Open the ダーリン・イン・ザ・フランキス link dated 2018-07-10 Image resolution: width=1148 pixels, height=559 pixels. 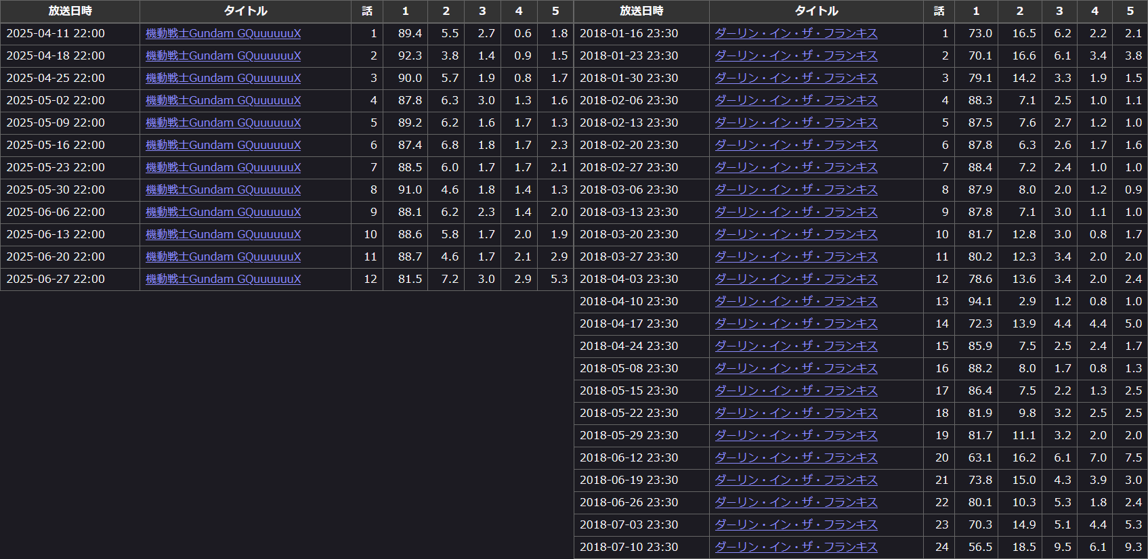click(x=796, y=547)
